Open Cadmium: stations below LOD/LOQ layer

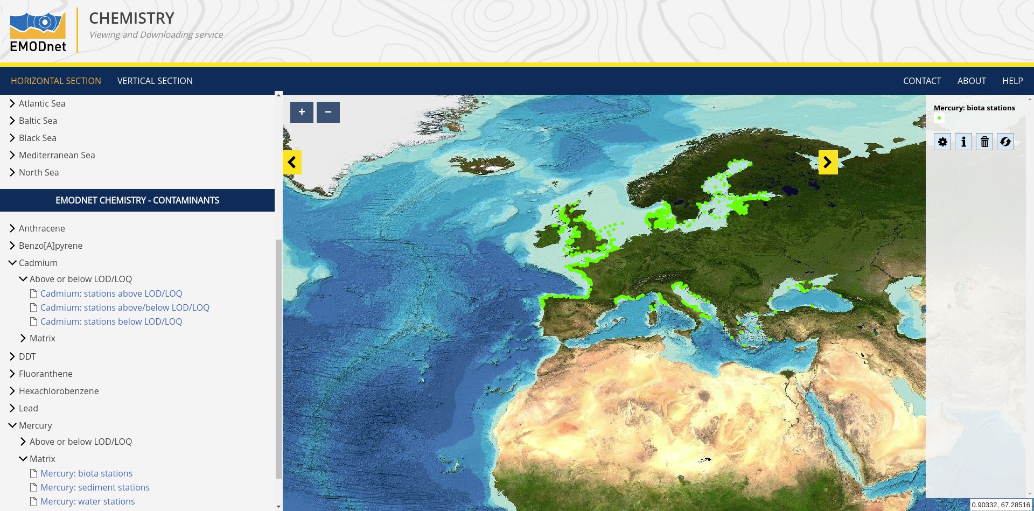click(111, 321)
